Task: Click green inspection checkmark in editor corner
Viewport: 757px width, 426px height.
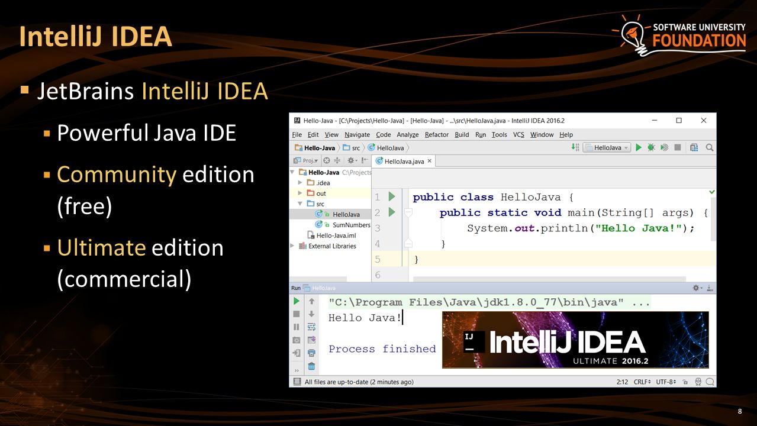Action: [x=712, y=192]
